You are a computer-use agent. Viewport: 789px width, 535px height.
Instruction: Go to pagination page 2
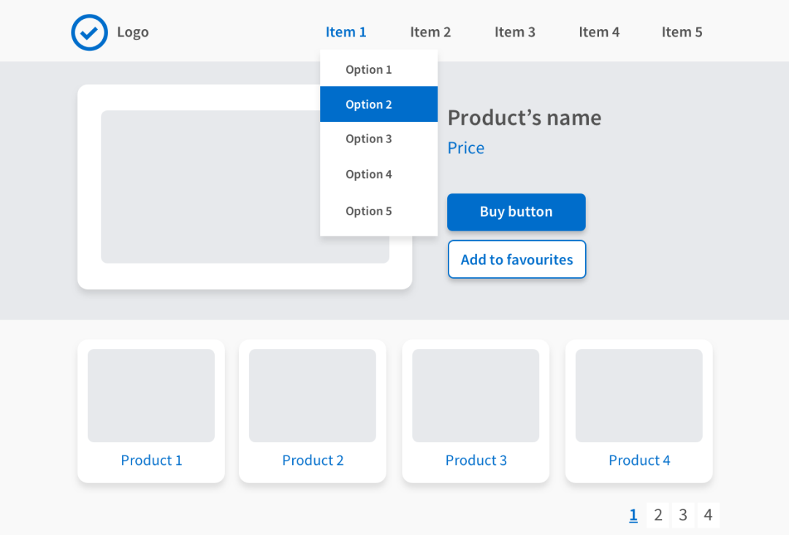point(658,515)
